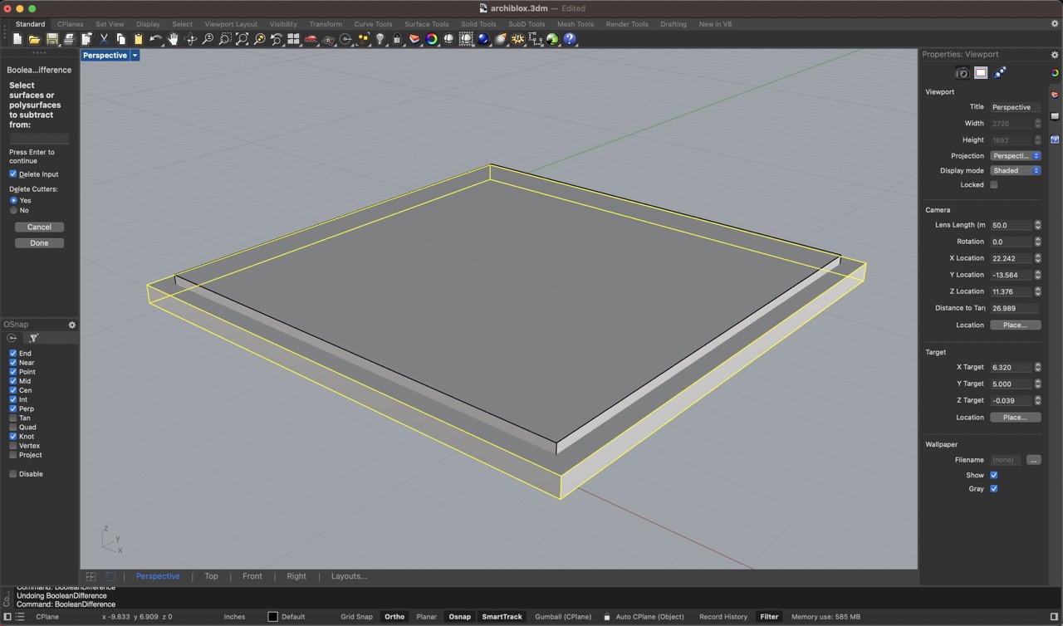This screenshot has height=626, width=1063.
Task: Open the Mesh Tools toolbar tab
Action: click(576, 24)
